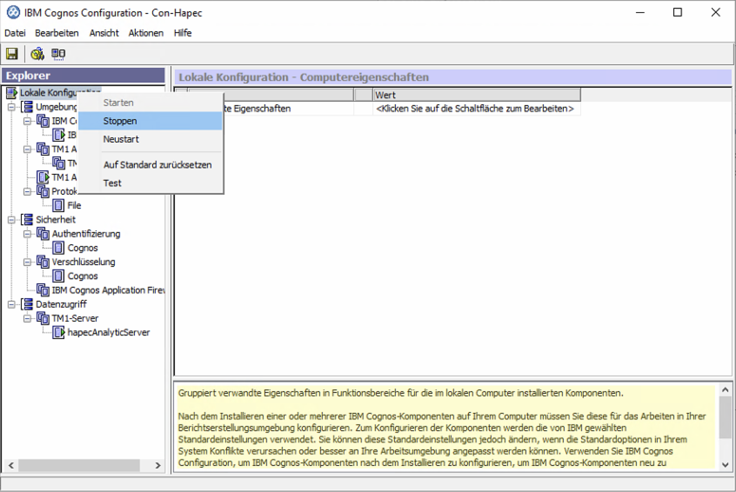Viewport: 736px width, 492px height.
Task: Click the Save configuration toolbar icon
Action: pos(12,54)
